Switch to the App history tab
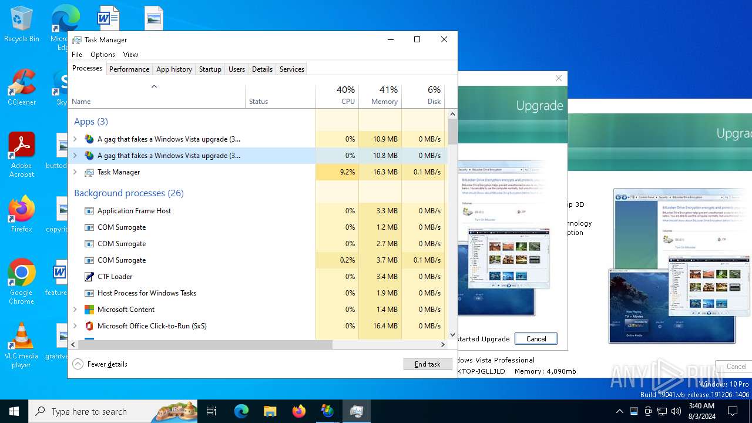The image size is (752, 423). (174, 69)
